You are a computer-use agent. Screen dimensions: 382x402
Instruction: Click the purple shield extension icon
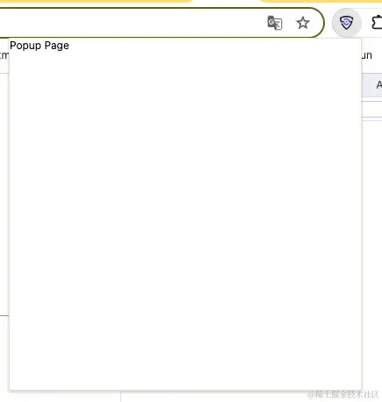pos(347,23)
